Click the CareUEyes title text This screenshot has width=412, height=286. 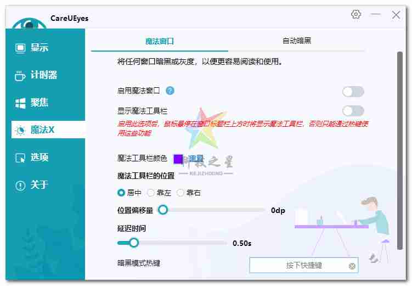tap(69, 18)
